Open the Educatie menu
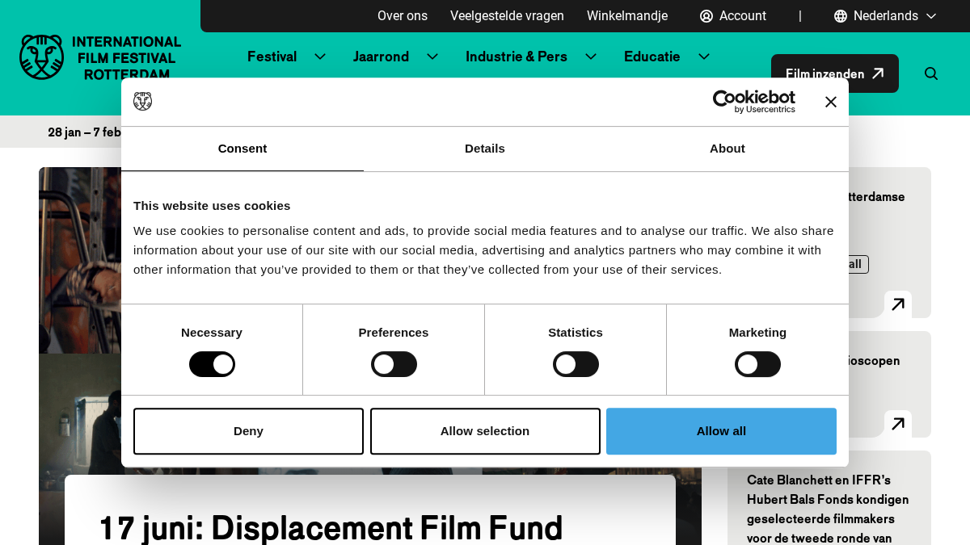This screenshot has height=545, width=970. coord(652,57)
